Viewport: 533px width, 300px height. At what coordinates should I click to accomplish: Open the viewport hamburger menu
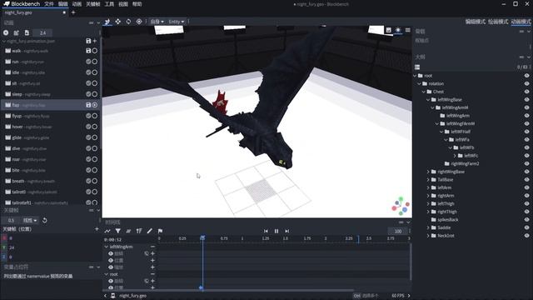tap(407, 30)
